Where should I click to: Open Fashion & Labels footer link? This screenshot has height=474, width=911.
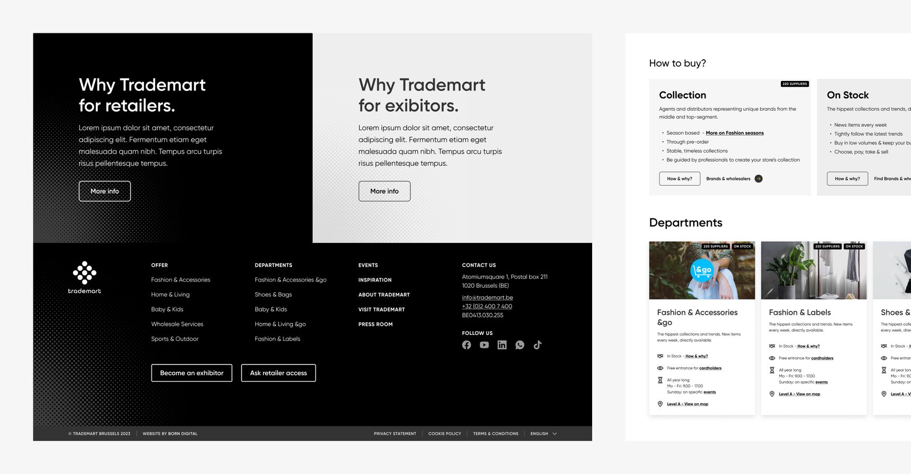(278, 339)
